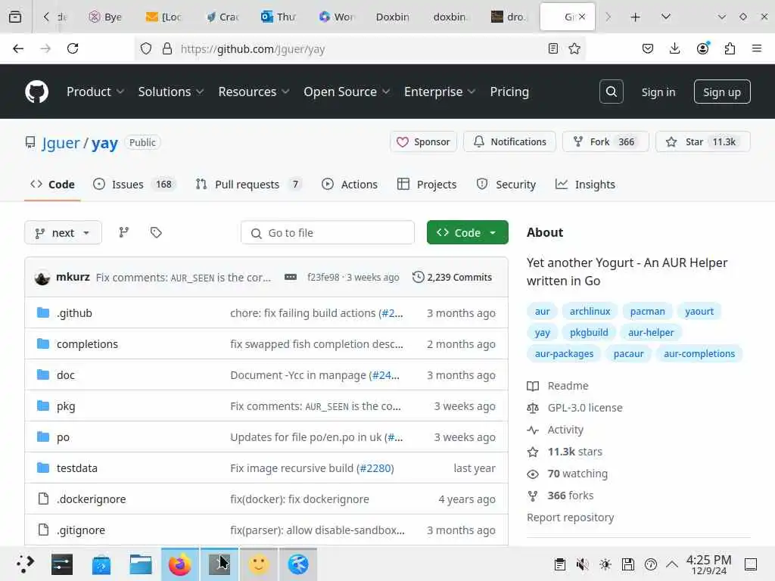Open the Open Source dropdown
Image resolution: width=775 pixels, height=581 pixels.
(347, 92)
